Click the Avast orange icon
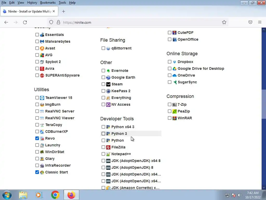This screenshot has height=200, width=266. click(x=42, y=48)
